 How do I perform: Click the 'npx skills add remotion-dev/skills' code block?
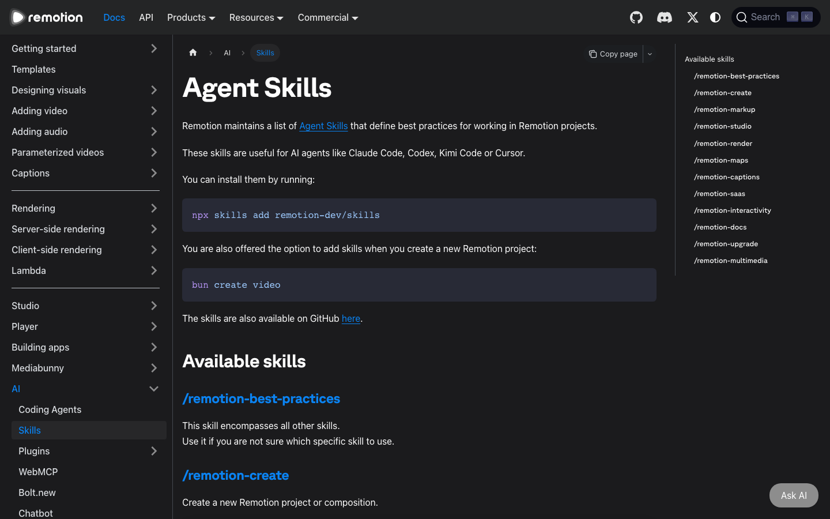click(419, 215)
